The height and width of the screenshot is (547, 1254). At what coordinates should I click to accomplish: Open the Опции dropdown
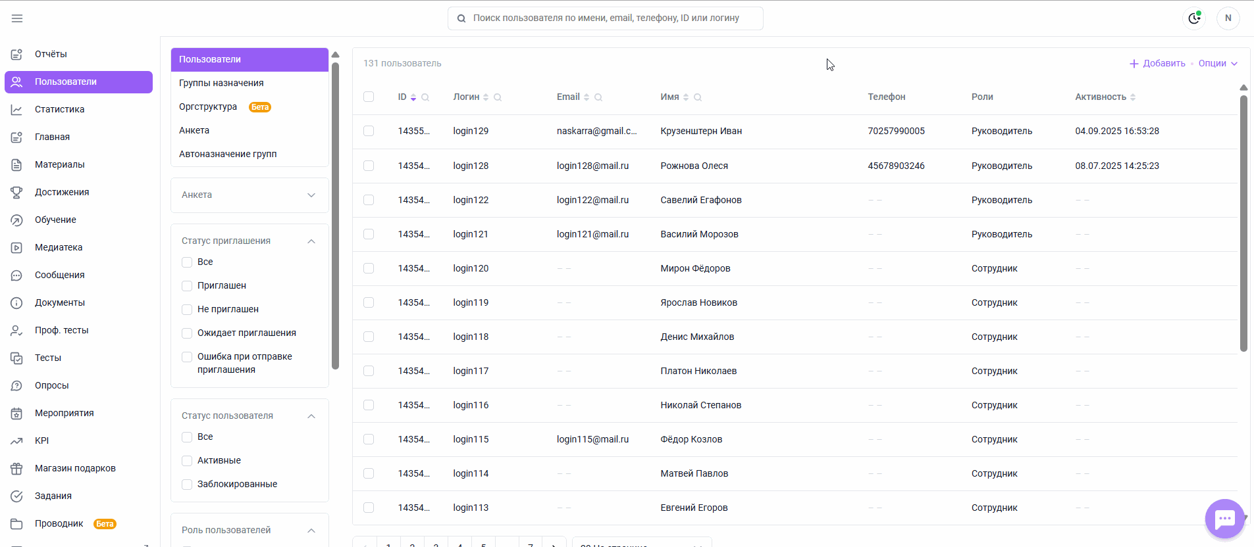(x=1218, y=63)
